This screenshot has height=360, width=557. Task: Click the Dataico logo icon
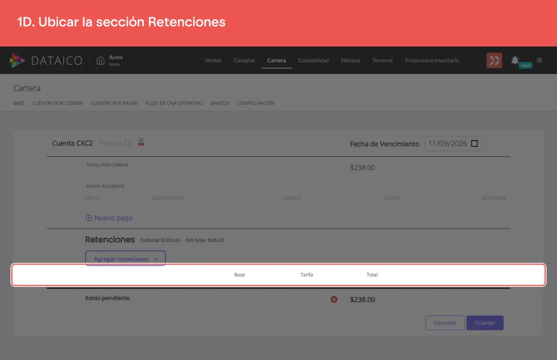17,61
